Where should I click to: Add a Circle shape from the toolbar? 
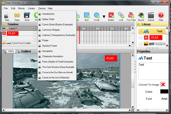pyautogui.click(x=97, y=15)
